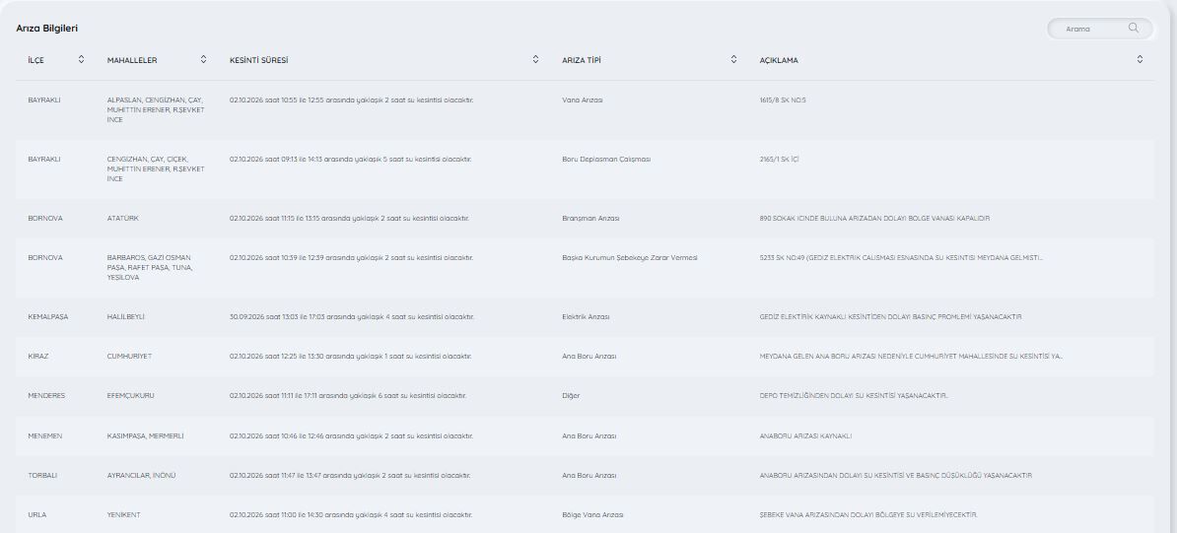The width and height of the screenshot is (1177, 533).
Task: Click the 1615/8 SK NO:5 description
Action: (x=782, y=100)
